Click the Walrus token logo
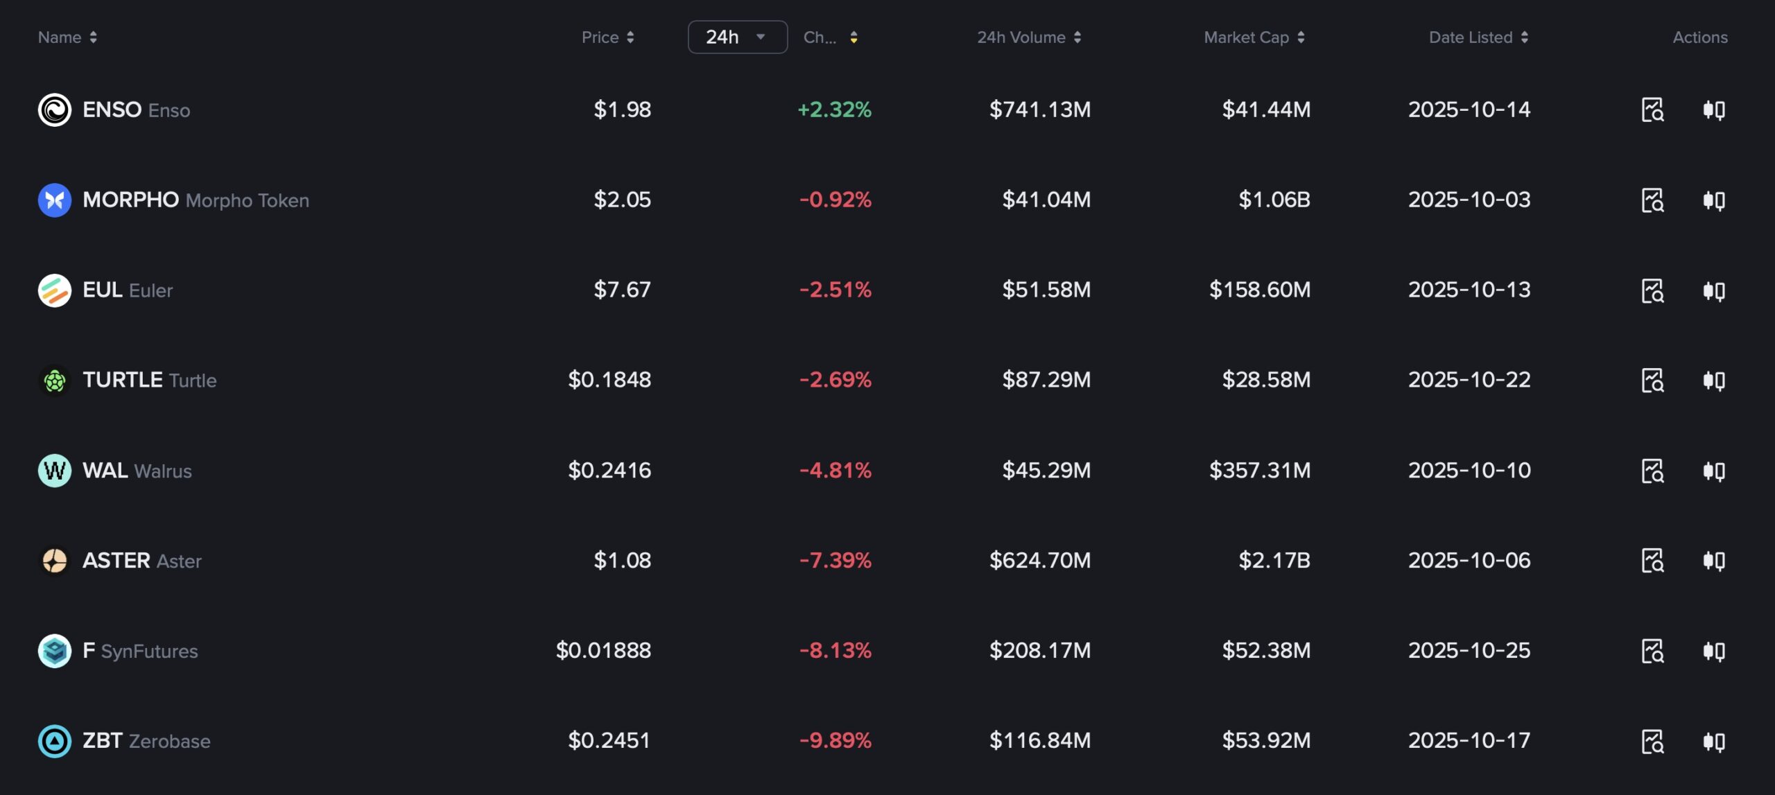 click(55, 471)
